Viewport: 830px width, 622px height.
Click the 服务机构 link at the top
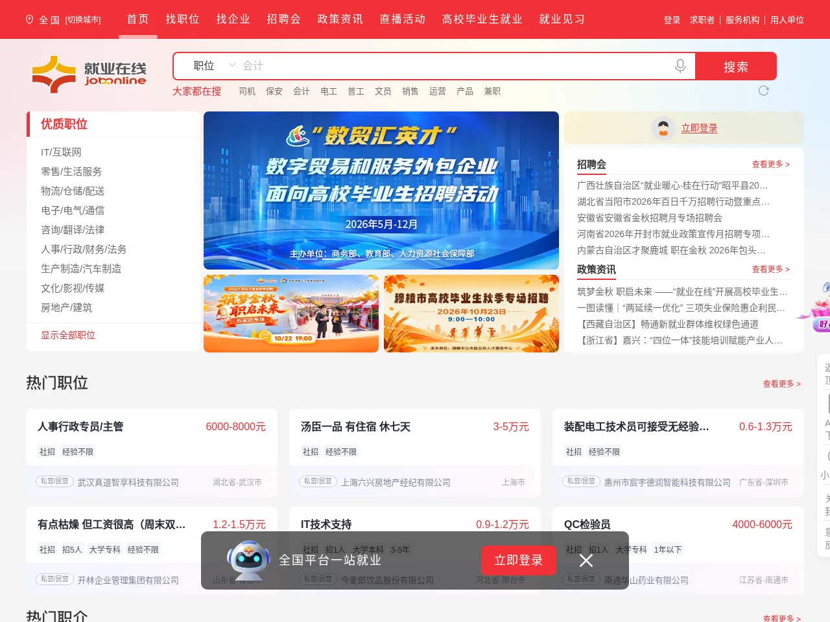(x=742, y=20)
